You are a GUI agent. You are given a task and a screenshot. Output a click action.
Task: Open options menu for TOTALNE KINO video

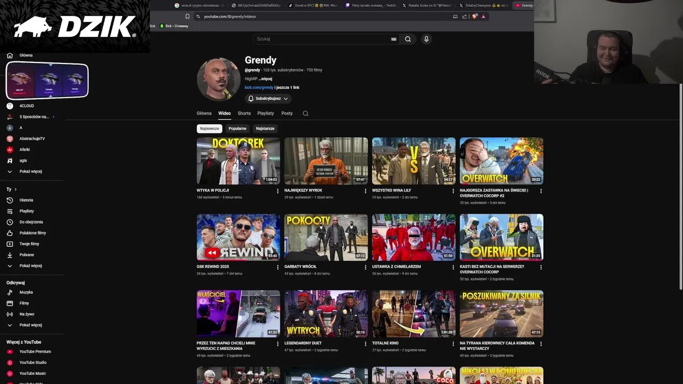coord(453,344)
